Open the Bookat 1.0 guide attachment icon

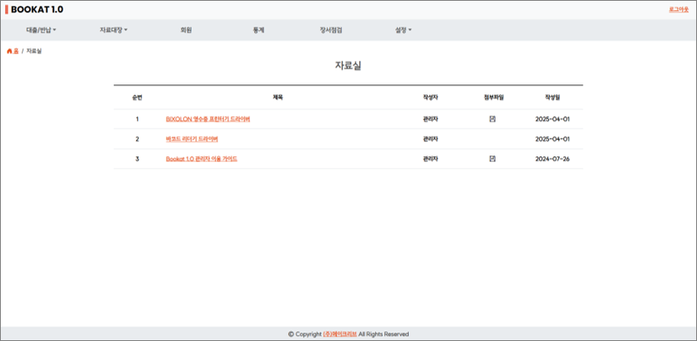(492, 158)
